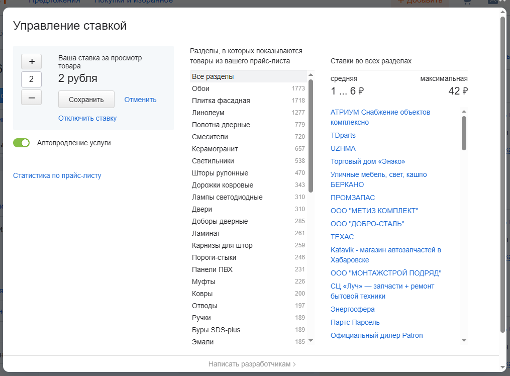510x376 pixels.
Task: Click the sections list scrollbar thumb
Action: [x=311, y=136]
